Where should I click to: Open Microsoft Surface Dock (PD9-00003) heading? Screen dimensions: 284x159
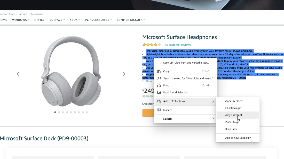pos(44,138)
